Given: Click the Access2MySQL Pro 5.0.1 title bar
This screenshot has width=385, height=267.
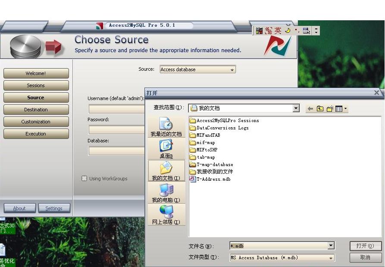Looking at the screenshot, I should (x=149, y=25).
